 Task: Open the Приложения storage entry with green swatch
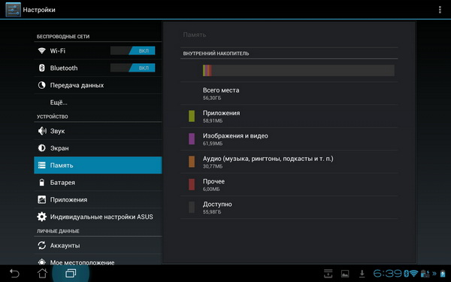pyautogui.click(x=289, y=116)
